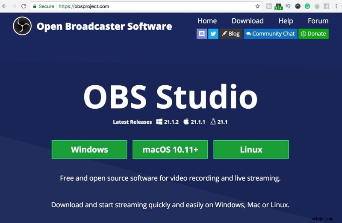Click the grey Facebook-style extension icon

coord(327,6)
